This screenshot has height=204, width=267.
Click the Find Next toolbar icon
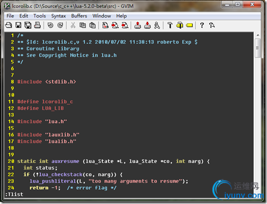click(115, 25)
